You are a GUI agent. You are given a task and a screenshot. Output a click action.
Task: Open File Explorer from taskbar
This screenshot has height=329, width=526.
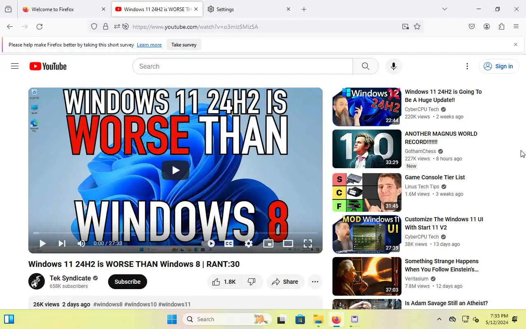pos(318,319)
